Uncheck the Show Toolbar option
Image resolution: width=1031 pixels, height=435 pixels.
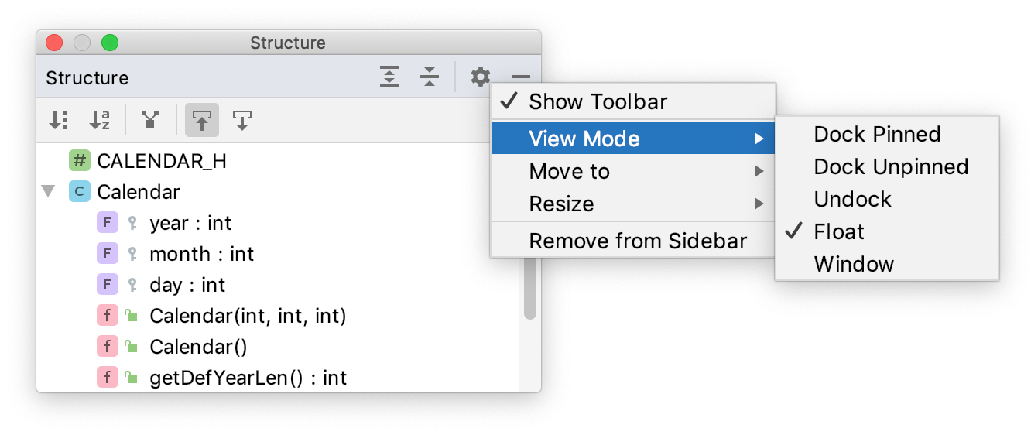point(597,101)
